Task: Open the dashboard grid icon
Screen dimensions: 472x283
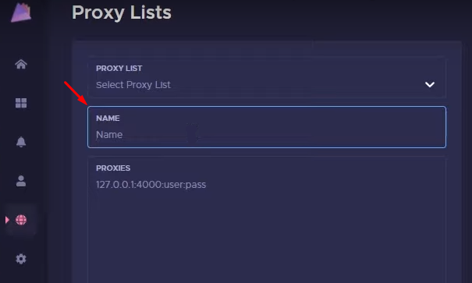Action: [21, 103]
